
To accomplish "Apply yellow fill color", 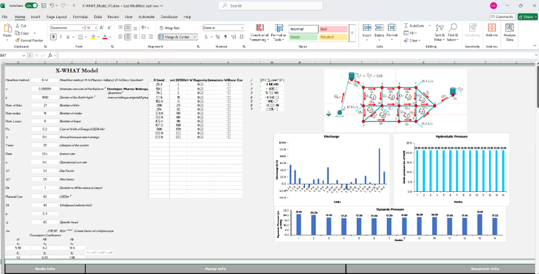I will tap(93, 37).
